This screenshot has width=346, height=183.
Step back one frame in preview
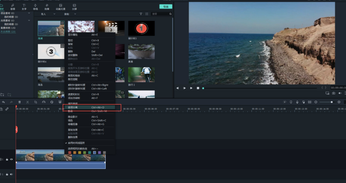[x=178, y=88]
